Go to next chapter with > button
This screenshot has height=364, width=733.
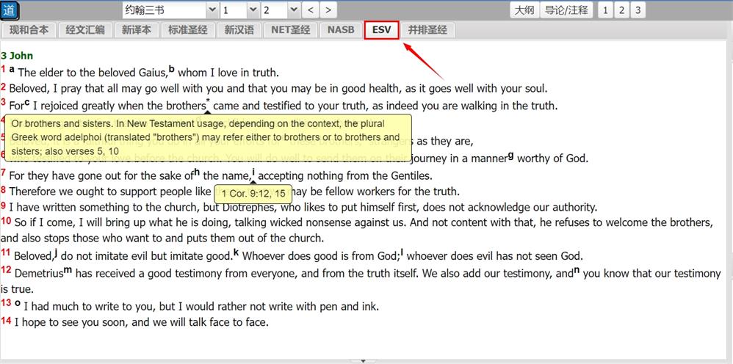tap(328, 10)
